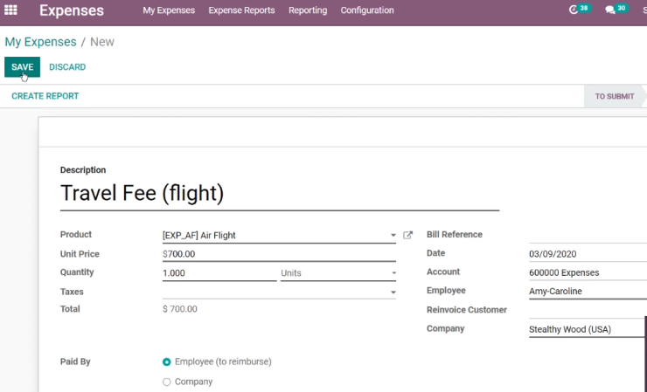Click the To Submit status stage
This screenshot has height=392, width=647.
point(615,96)
